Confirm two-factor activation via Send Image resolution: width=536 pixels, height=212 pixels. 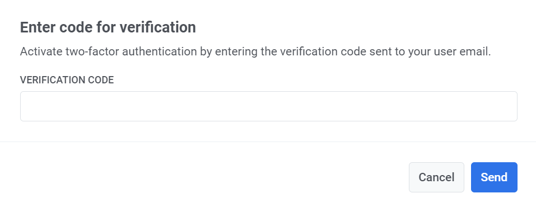pyautogui.click(x=494, y=177)
